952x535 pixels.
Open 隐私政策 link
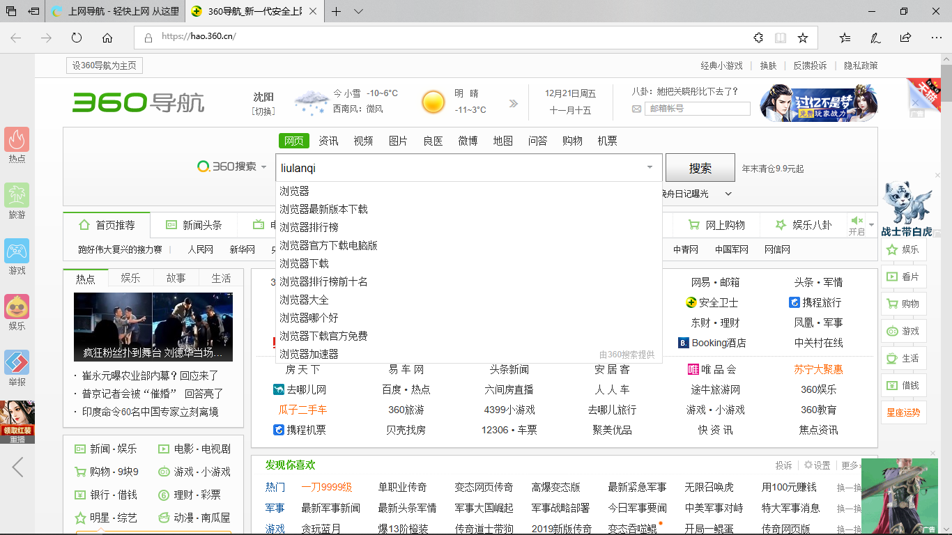pos(861,65)
